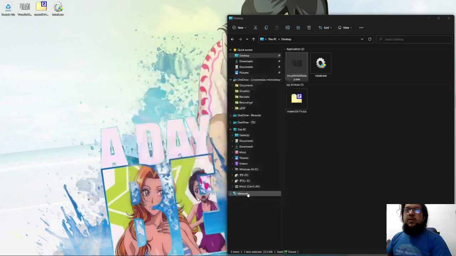
Task: Click the Search Desktop field
Action: tap(414, 39)
